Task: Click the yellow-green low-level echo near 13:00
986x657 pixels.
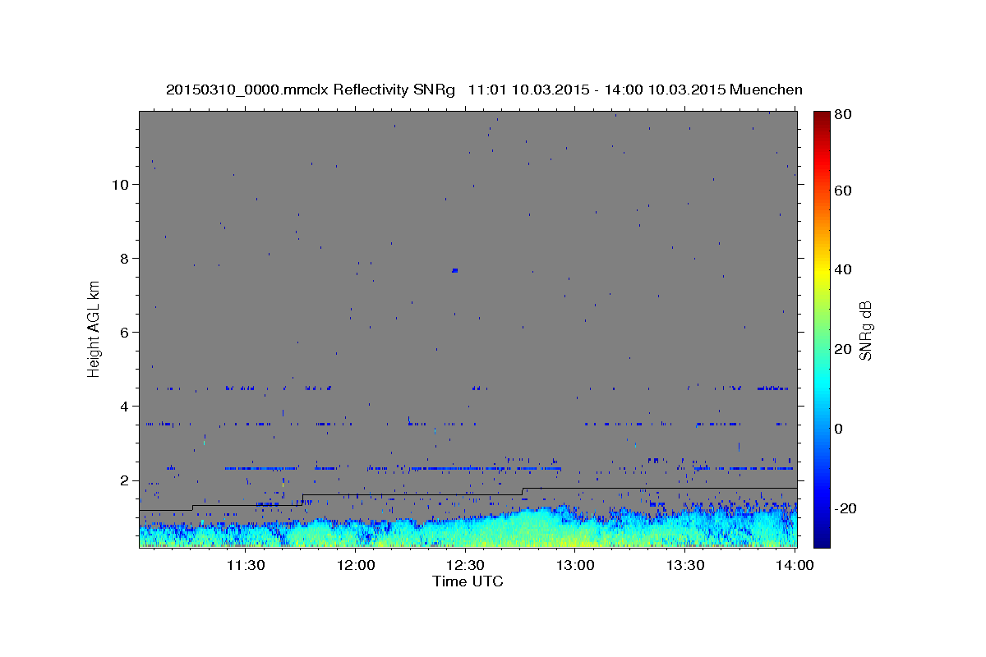Action: coord(575,540)
